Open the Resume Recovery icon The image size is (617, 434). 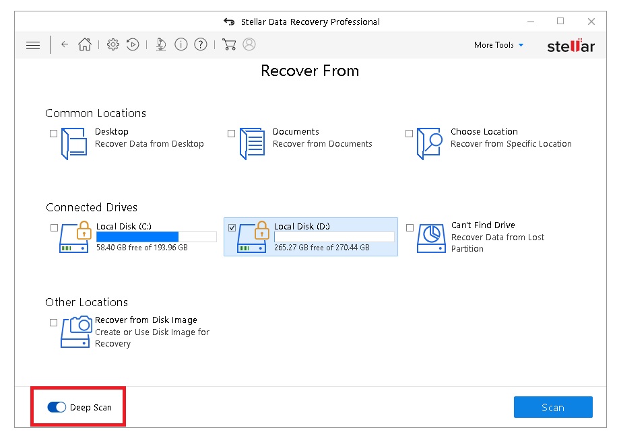133,44
